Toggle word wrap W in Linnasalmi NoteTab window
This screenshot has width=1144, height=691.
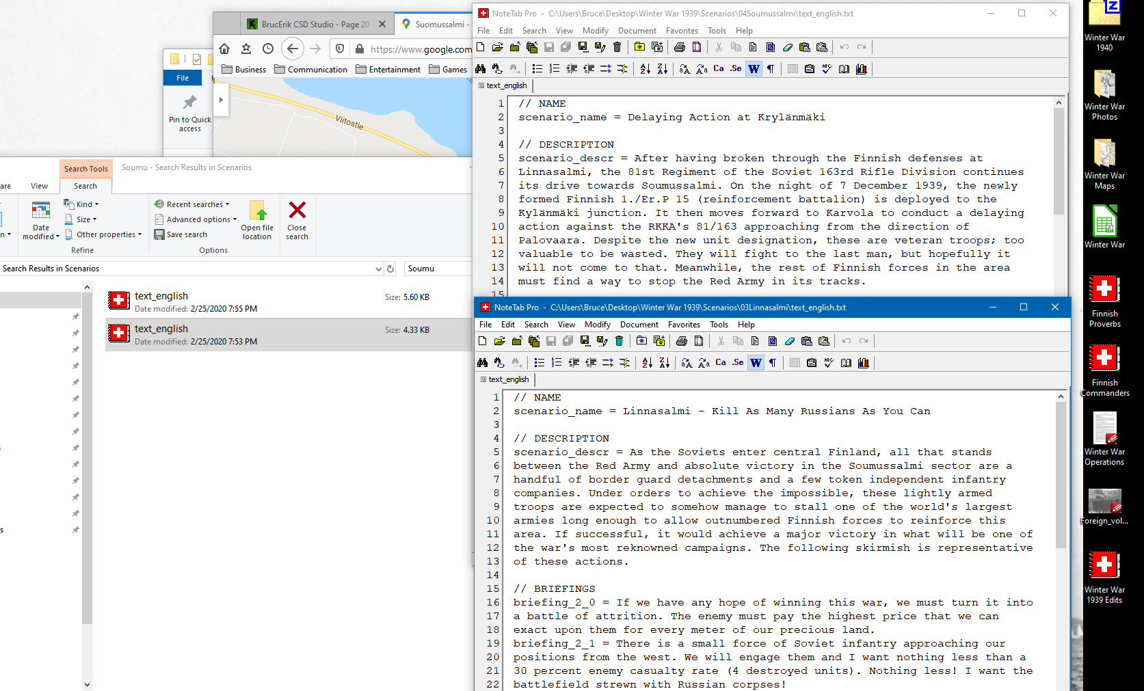(x=756, y=363)
